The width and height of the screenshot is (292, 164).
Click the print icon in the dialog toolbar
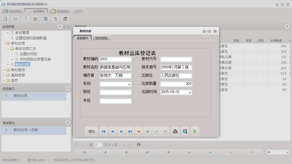coord(175,131)
